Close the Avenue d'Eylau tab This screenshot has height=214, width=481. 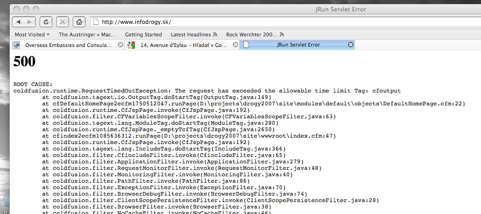235,45
